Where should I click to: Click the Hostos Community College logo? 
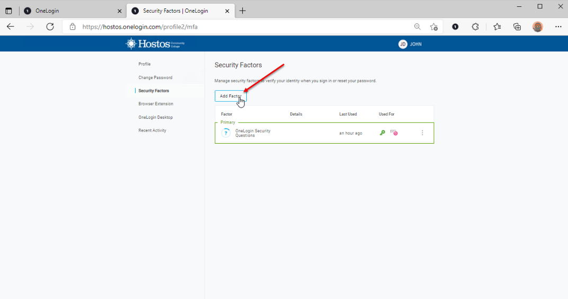coord(155,44)
